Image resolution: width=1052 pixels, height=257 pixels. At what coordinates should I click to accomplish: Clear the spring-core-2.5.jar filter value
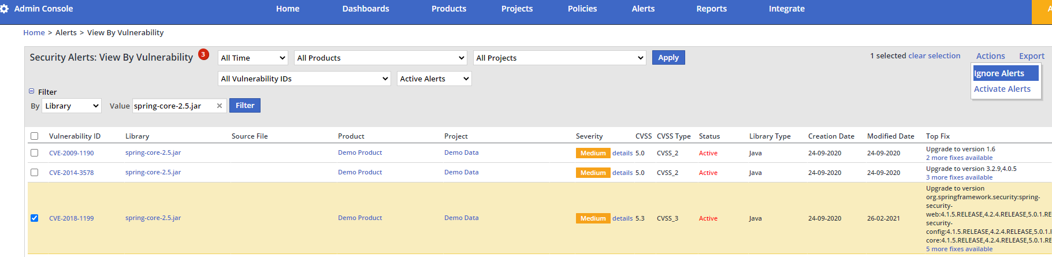pyautogui.click(x=220, y=106)
